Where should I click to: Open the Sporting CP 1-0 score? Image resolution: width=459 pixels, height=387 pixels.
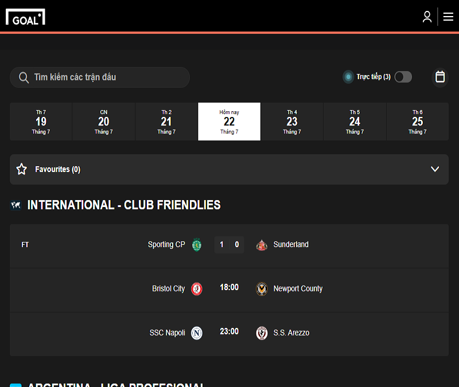229,245
